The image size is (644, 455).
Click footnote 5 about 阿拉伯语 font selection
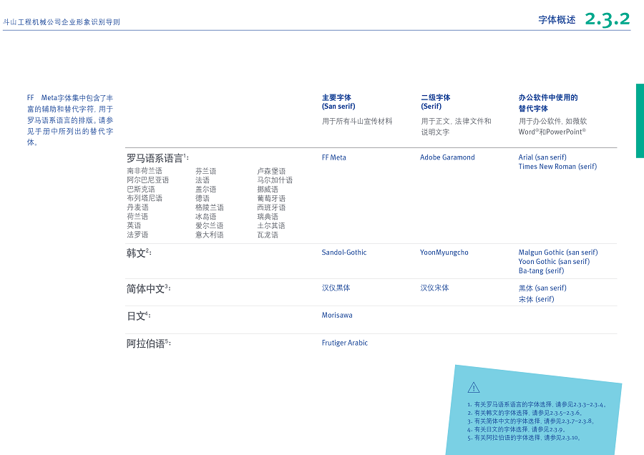click(x=524, y=438)
